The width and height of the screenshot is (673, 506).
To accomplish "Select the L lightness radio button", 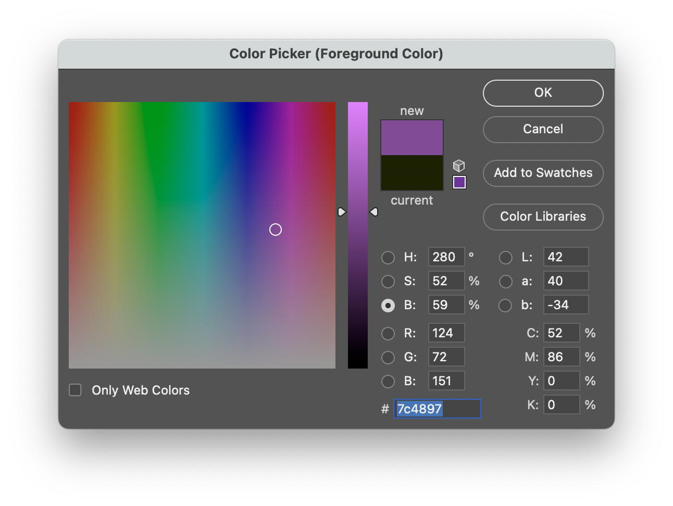I will [505, 257].
